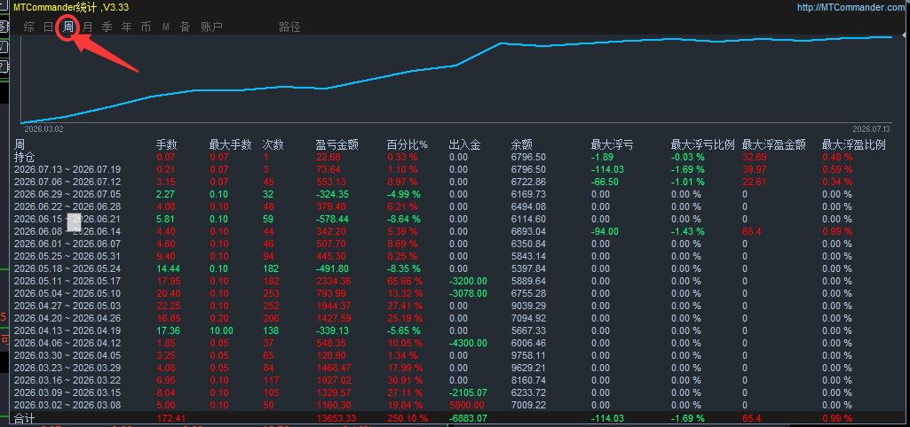This screenshot has height=427, width=910.
Task: Click the 周 column header in table
Action: coord(20,145)
